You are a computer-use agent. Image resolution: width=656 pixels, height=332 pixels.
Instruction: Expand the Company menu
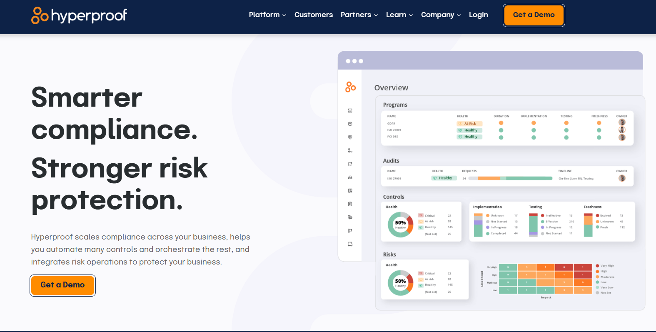tap(441, 15)
